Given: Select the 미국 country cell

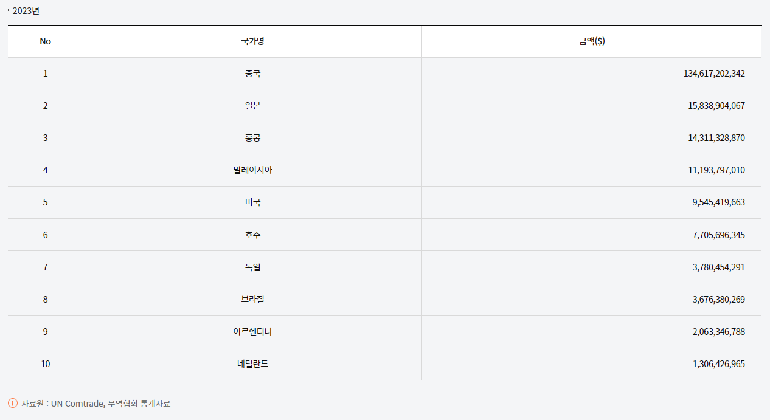Looking at the screenshot, I should pyautogui.click(x=252, y=202).
